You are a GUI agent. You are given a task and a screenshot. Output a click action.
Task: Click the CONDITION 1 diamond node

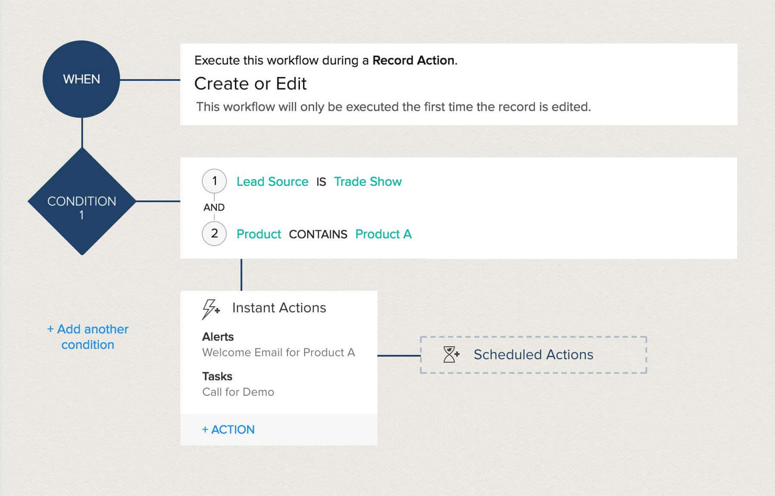[x=82, y=201]
